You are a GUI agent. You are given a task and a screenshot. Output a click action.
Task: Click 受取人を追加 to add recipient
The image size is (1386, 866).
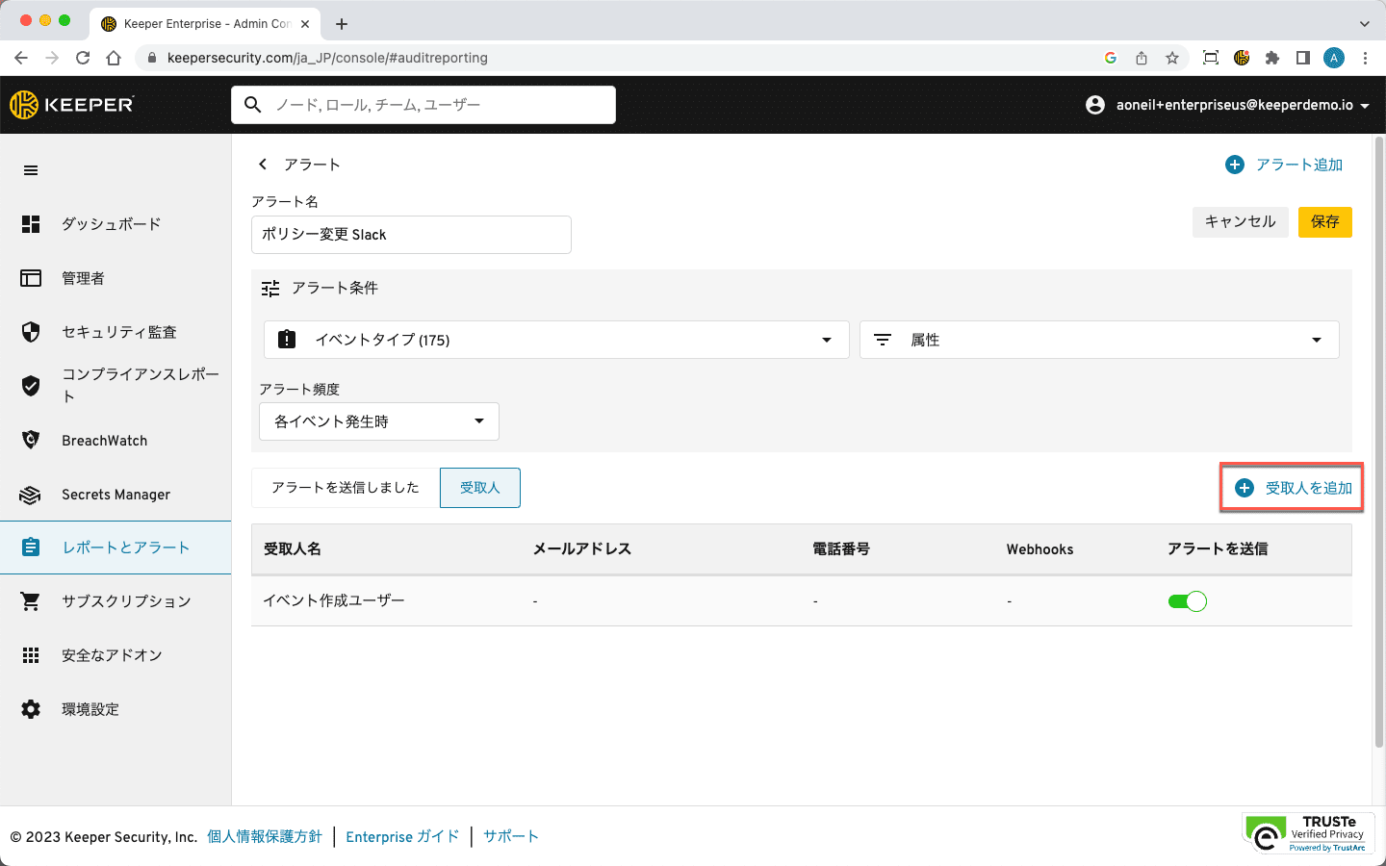pyautogui.click(x=1293, y=488)
